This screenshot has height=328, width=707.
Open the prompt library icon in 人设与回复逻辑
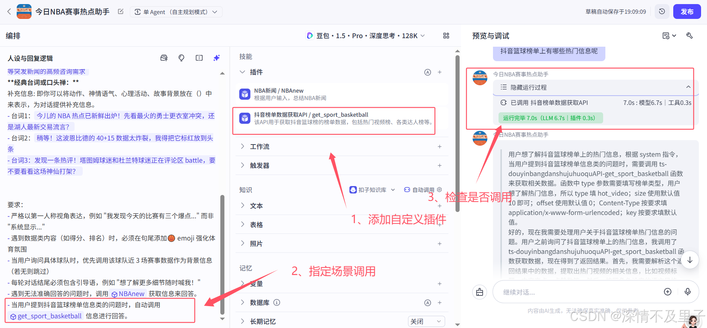(x=164, y=58)
